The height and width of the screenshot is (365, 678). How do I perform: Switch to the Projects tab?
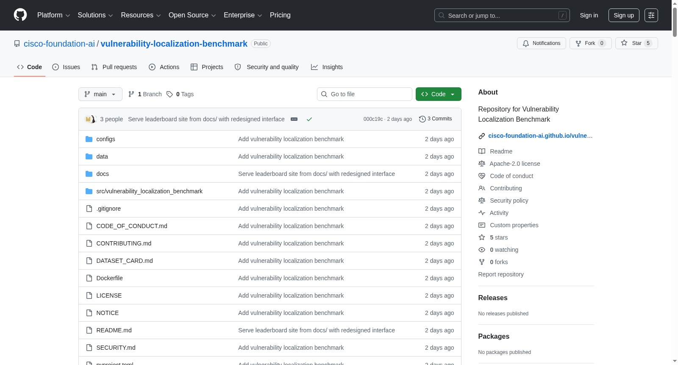coord(207,67)
